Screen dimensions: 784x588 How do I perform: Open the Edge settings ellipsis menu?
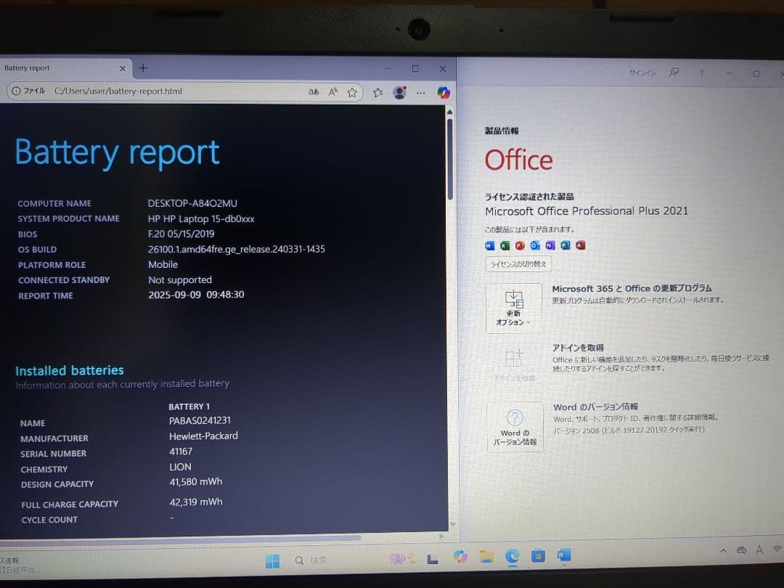point(420,92)
